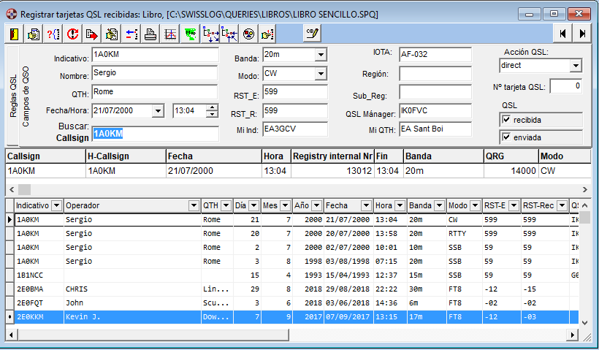Click the refresh query toolbar icon
This screenshot has width=599, height=350.
tap(72, 34)
